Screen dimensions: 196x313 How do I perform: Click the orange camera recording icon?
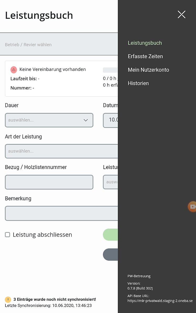[192, 207]
